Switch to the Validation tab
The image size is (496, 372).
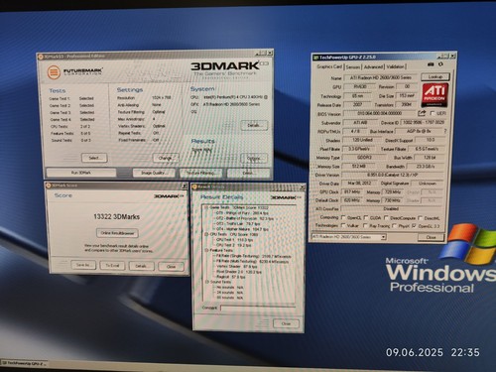click(395, 66)
